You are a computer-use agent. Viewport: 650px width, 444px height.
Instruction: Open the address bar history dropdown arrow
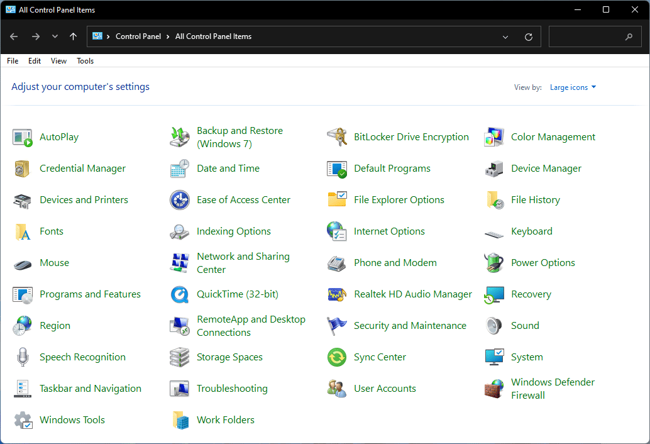505,37
